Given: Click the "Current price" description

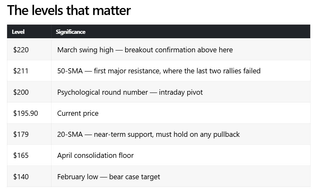Looking at the screenshot, I should 78,113.
